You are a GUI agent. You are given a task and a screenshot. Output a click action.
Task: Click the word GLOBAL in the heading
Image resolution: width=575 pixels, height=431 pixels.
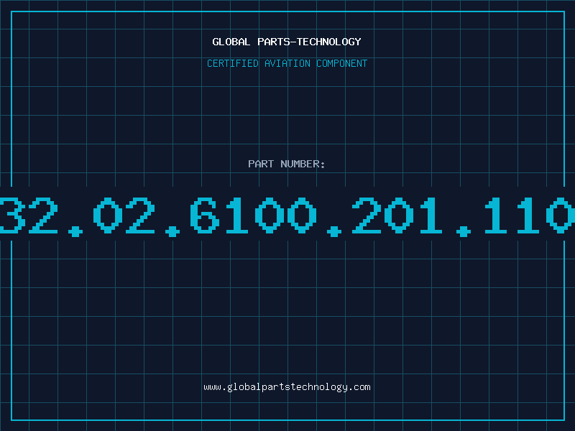(x=231, y=42)
